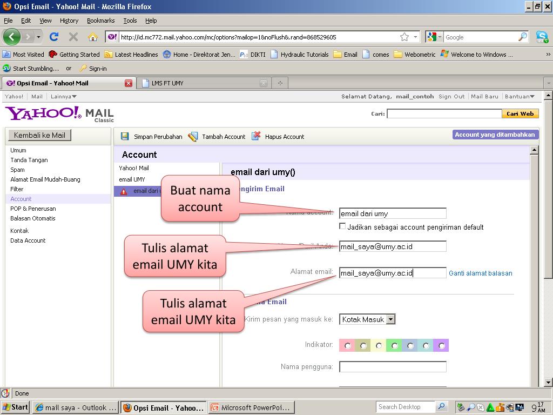Screen dimensions: 553x415
Task: Click the Kembali ke Mail button
Action: click(x=39, y=135)
